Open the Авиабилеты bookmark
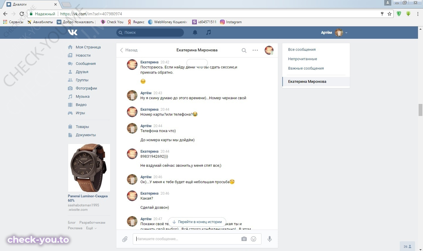This screenshot has width=423, height=251. (40, 22)
